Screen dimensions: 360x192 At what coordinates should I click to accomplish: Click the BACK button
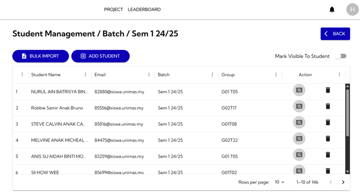tap(335, 34)
